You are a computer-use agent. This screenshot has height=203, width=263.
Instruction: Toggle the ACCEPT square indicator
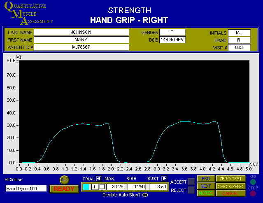191,182
